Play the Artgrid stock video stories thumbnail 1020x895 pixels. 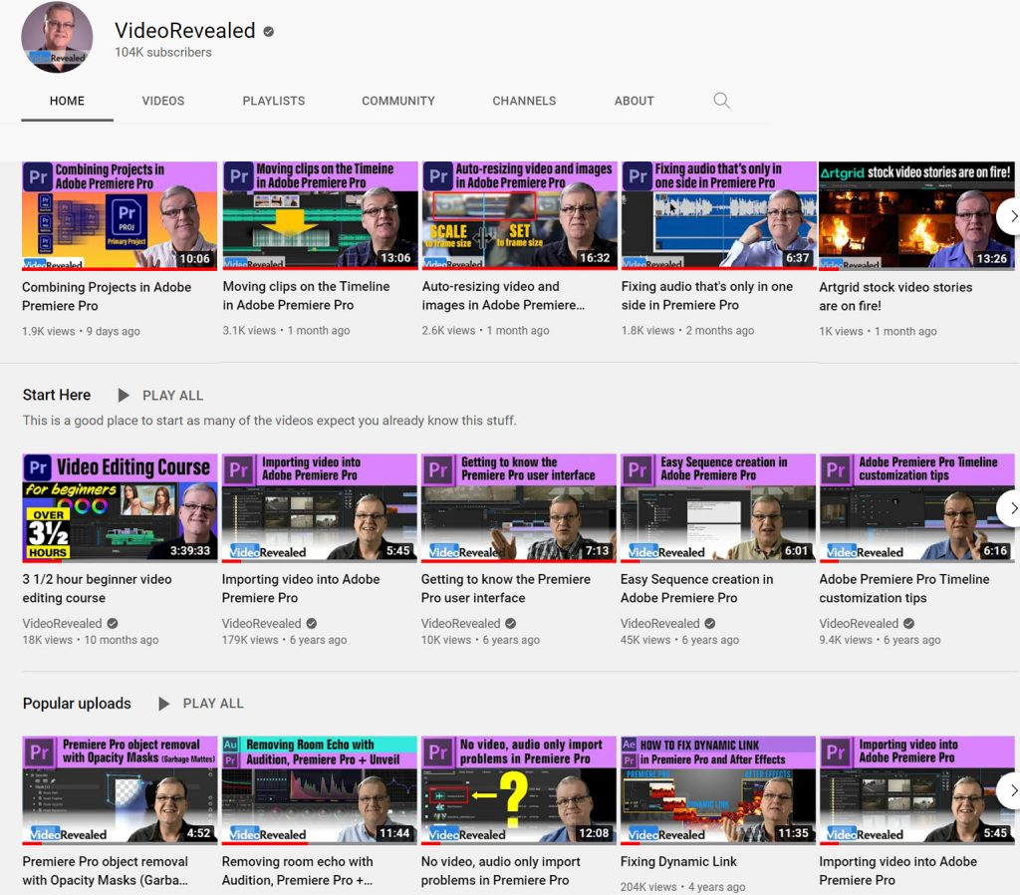click(x=916, y=215)
